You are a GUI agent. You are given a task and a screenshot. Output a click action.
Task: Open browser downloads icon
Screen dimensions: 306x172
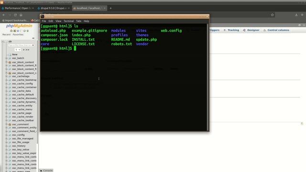296,15
